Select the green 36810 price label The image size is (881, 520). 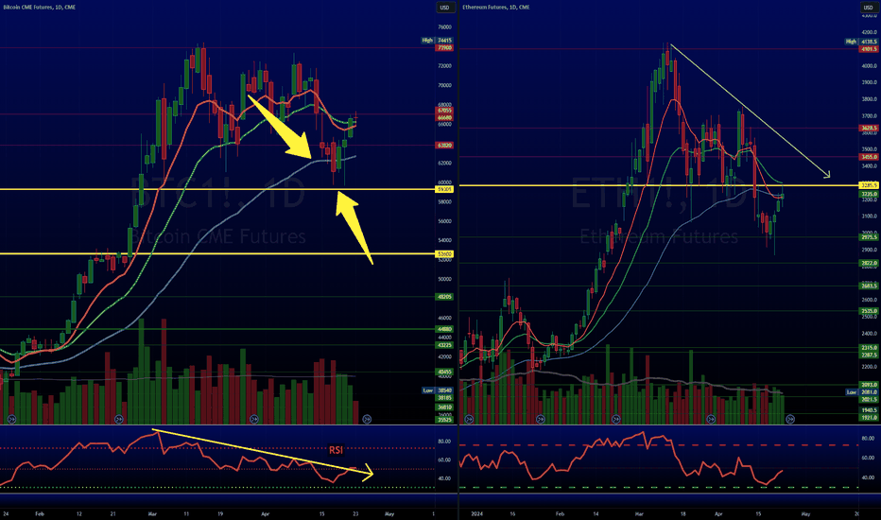[444, 407]
